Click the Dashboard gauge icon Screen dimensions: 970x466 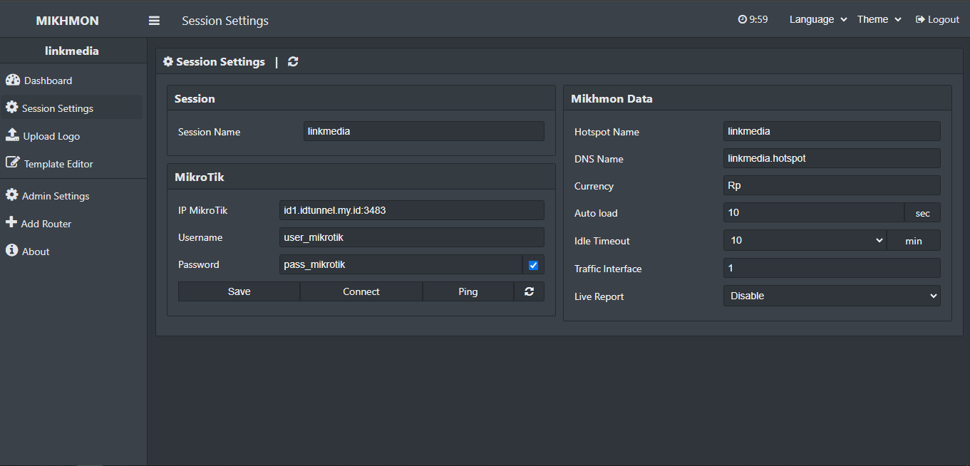(13, 80)
